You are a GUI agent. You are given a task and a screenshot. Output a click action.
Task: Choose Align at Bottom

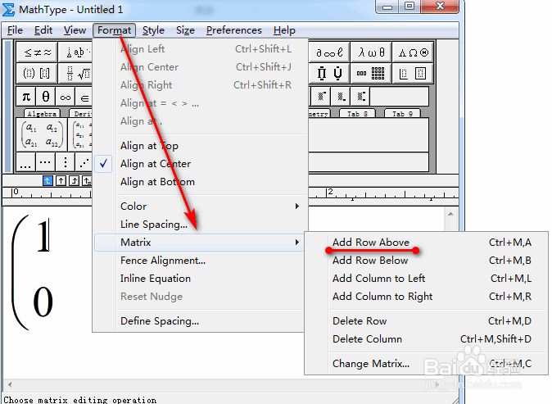201,182
